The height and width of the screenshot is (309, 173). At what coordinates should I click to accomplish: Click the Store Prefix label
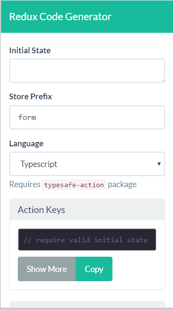tap(31, 96)
